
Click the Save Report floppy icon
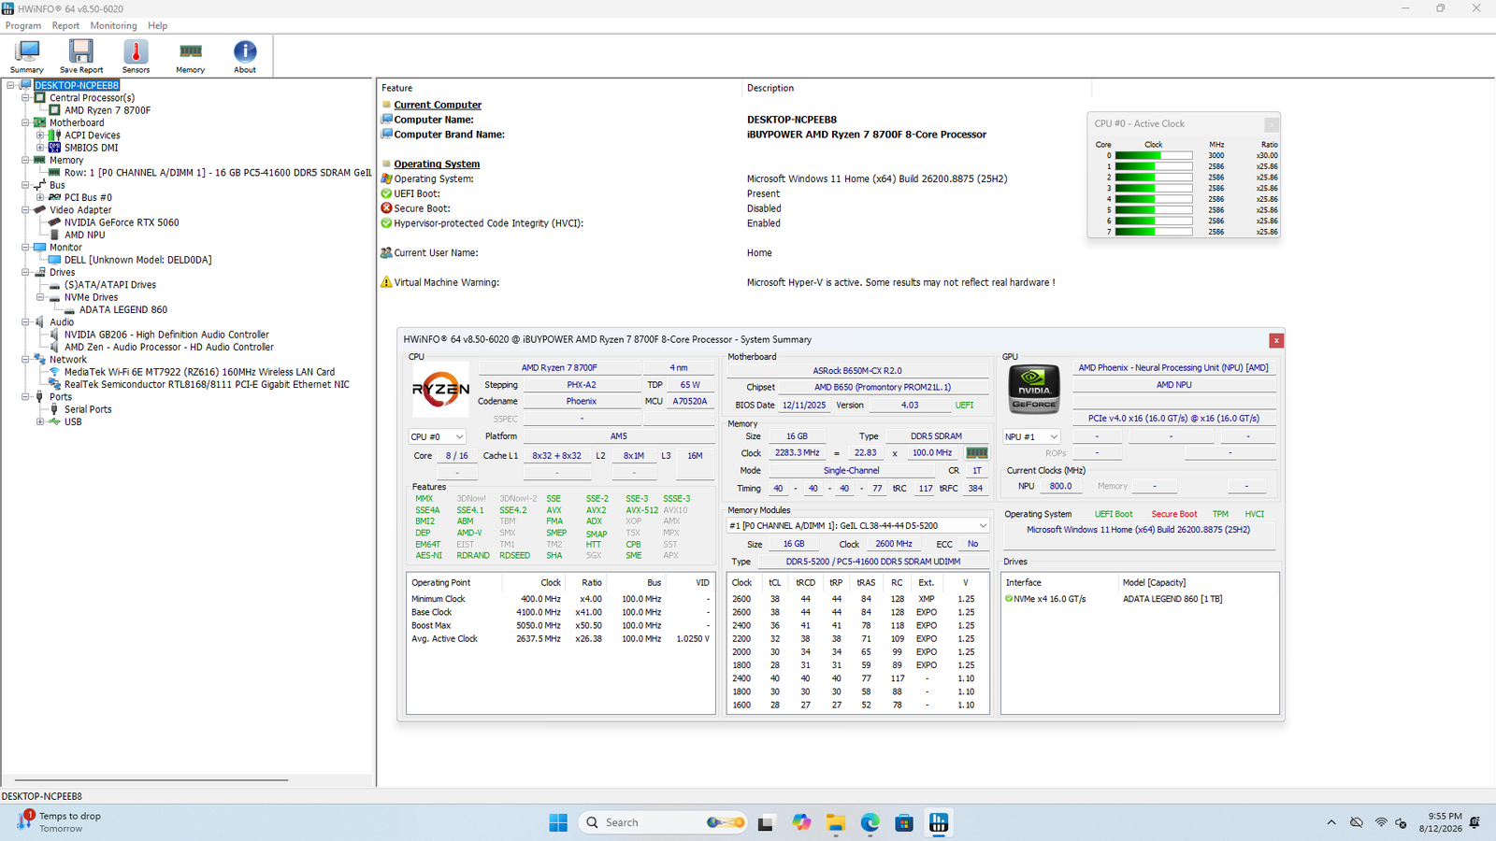pyautogui.click(x=81, y=56)
